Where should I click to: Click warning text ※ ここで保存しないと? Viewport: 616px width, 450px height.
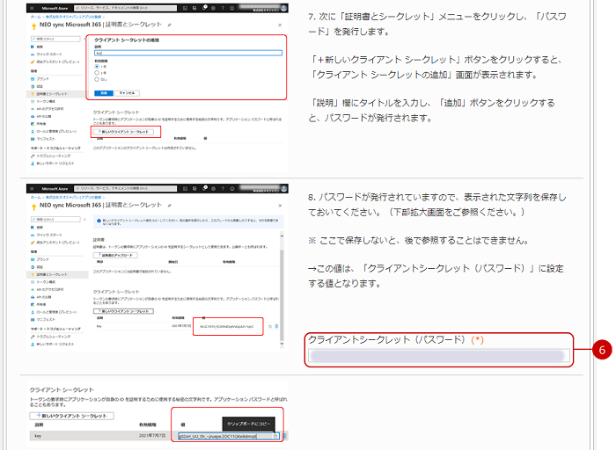coord(418,241)
